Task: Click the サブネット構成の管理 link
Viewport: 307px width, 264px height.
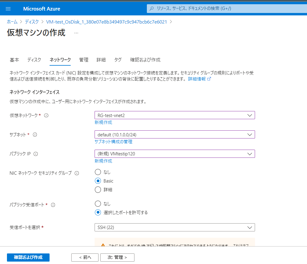Action: coord(113,142)
